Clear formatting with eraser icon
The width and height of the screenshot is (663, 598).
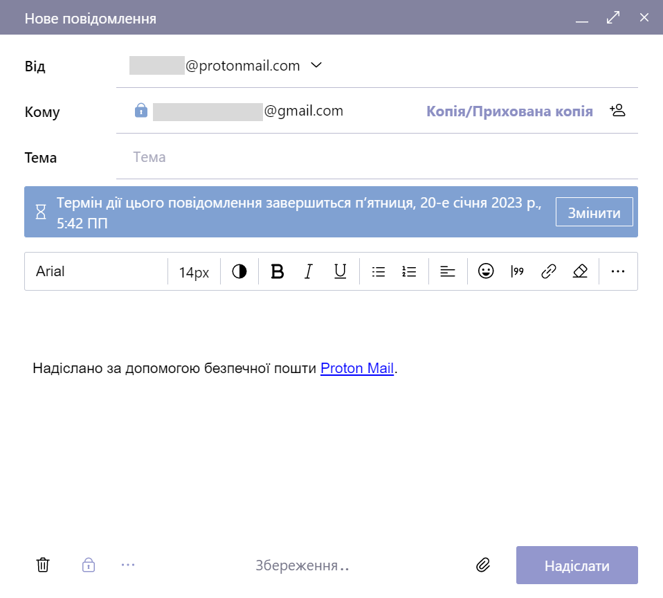click(580, 271)
